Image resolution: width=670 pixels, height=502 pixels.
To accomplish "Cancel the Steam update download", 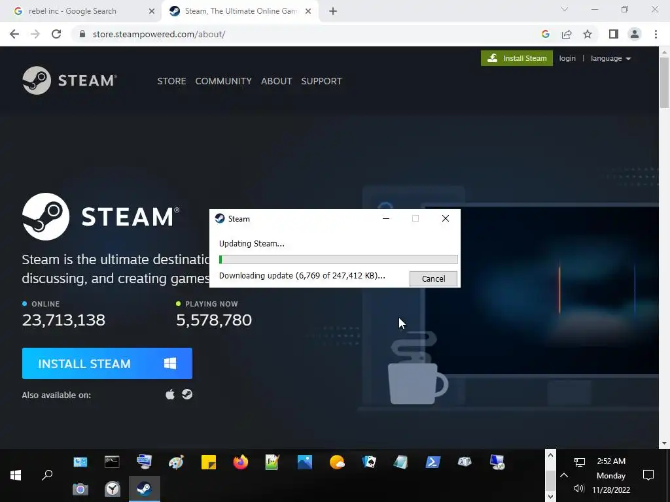I will pyautogui.click(x=433, y=278).
